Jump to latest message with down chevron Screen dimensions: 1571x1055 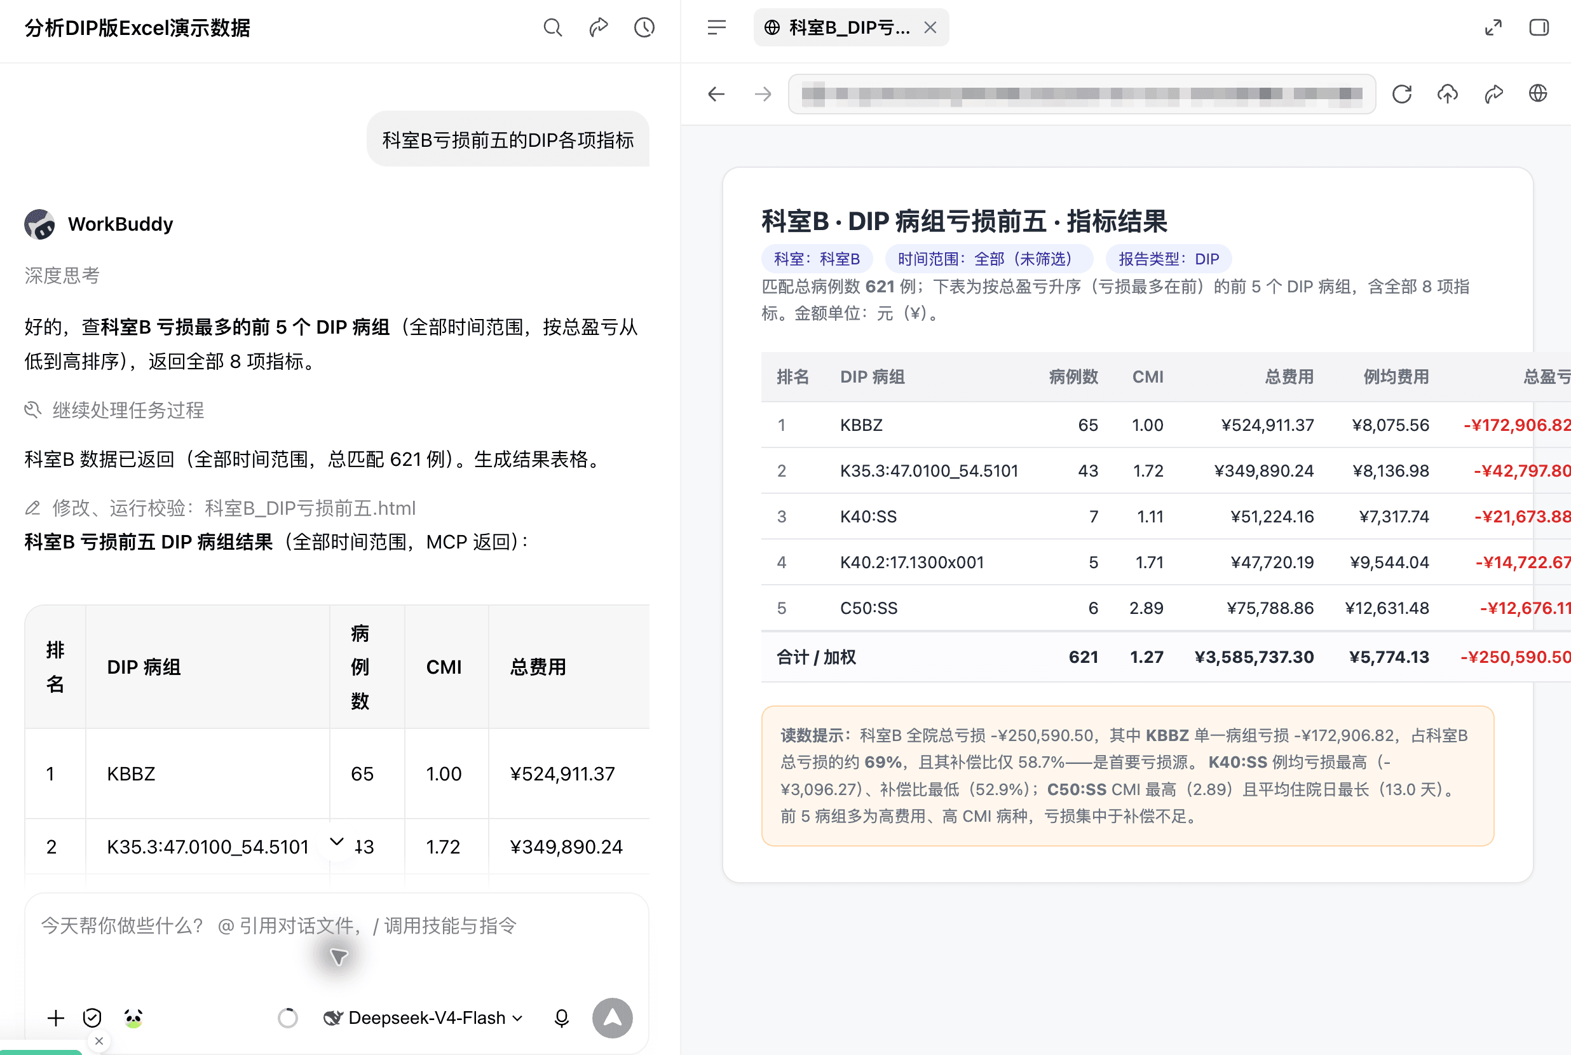pos(337,841)
